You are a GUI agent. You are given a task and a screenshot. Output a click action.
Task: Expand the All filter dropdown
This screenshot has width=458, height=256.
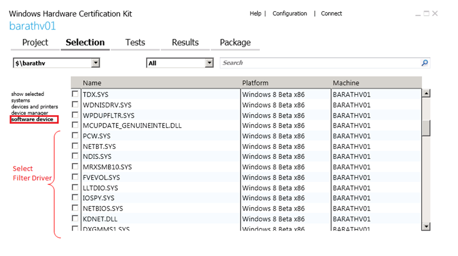[209, 63]
